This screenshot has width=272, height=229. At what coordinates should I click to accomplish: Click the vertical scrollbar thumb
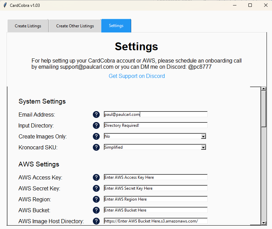pyautogui.click(x=264, y=109)
